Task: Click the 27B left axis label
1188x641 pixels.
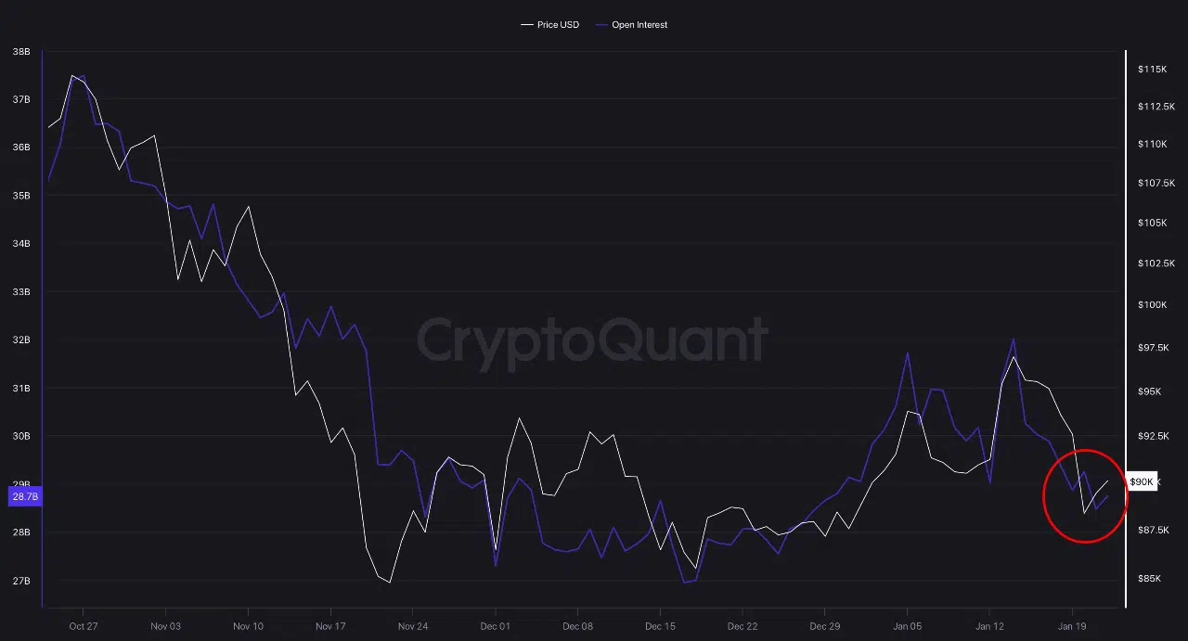Action: (21, 582)
